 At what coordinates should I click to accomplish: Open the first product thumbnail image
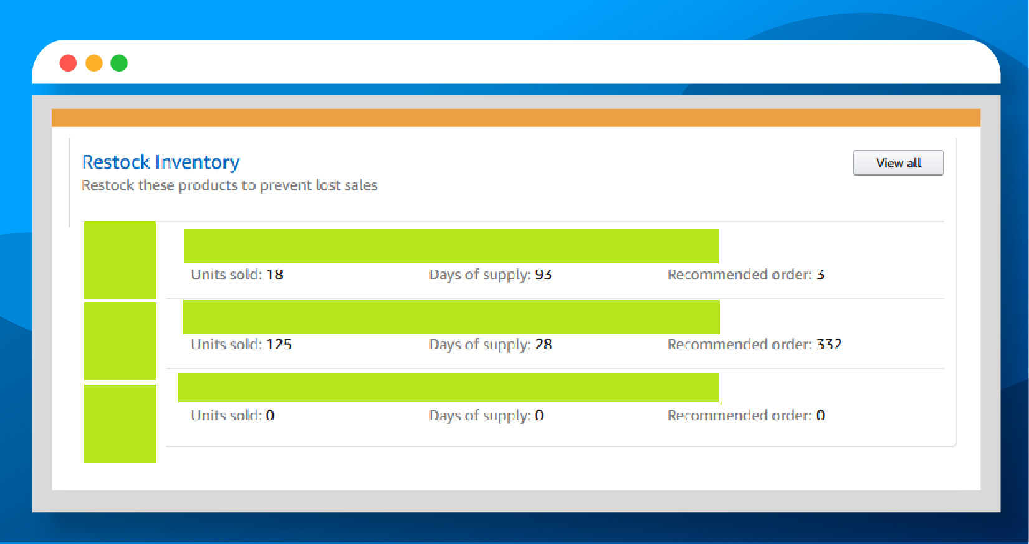pos(120,260)
